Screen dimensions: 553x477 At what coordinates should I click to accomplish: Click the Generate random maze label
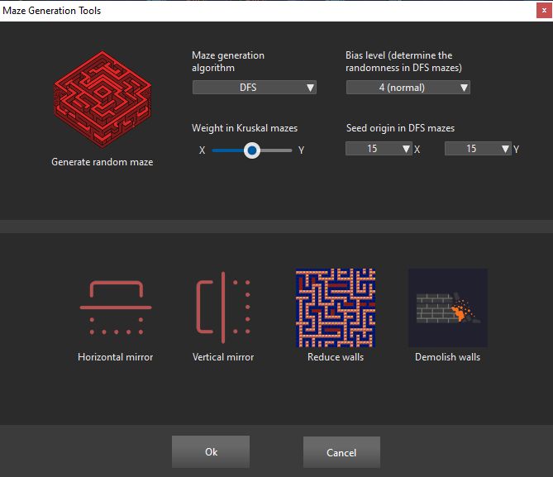point(102,162)
